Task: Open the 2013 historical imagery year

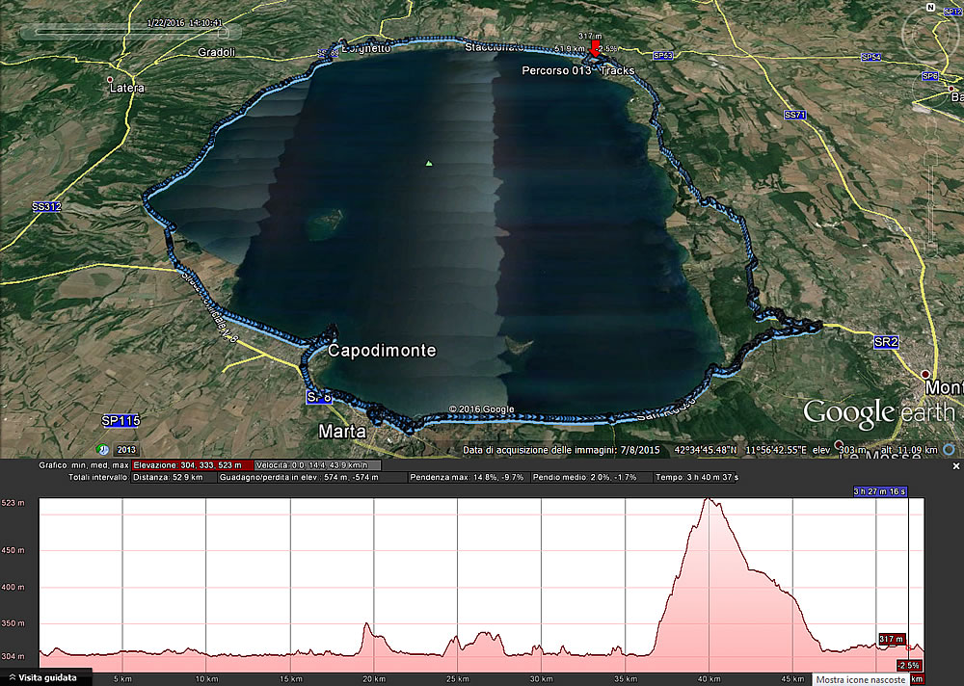Action: pos(125,449)
